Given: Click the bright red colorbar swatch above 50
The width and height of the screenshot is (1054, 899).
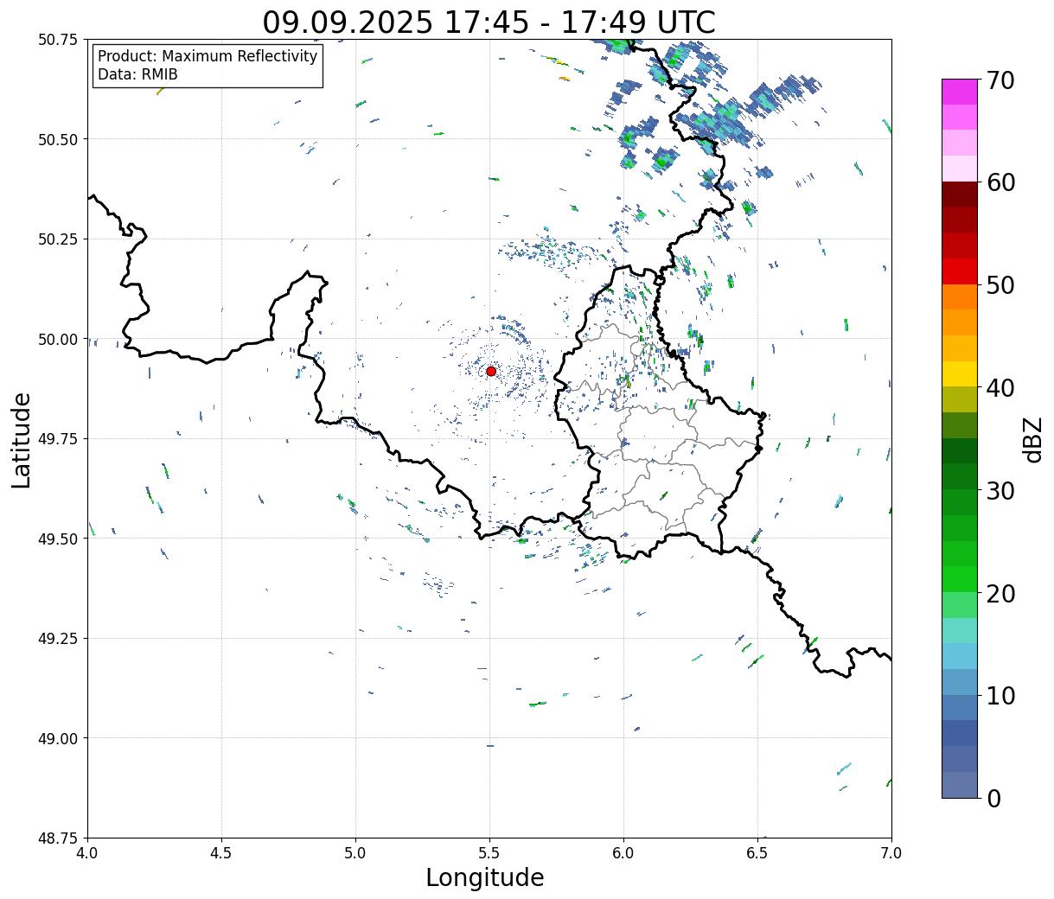Looking at the screenshot, I should (x=960, y=271).
